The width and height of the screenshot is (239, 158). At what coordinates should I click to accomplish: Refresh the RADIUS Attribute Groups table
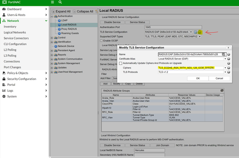[222, 90]
